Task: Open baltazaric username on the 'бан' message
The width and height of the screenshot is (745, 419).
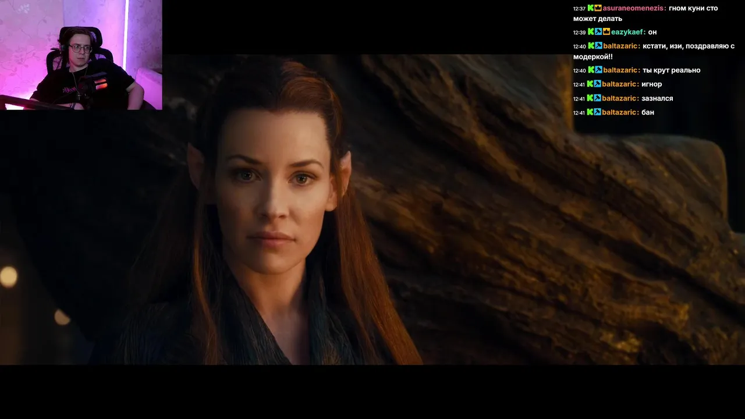Action: [620, 112]
